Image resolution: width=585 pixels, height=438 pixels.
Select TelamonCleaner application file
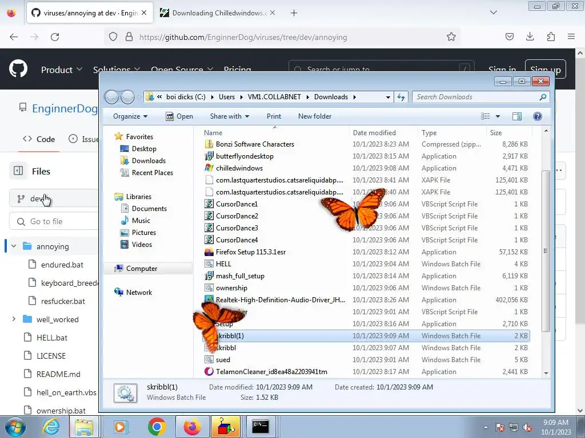[x=271, y=372]
